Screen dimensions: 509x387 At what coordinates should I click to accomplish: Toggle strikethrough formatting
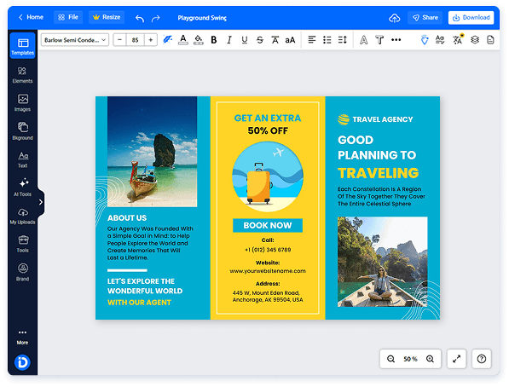tap(260, 39)
